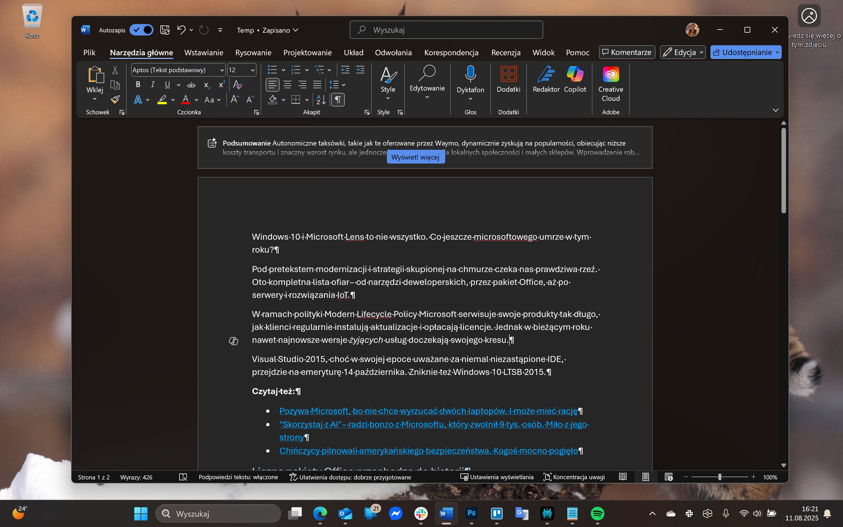The width and height of the screenshot is (843, 527).
Task: Center the text alignment
Action: point(287,85)
